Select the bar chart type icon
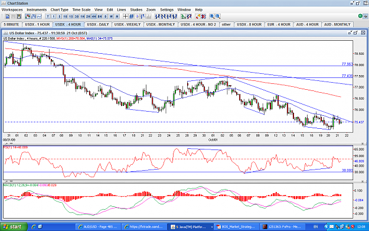Image resolution: width=369 pixels, height=231 pixels. [x=34, y=17]
